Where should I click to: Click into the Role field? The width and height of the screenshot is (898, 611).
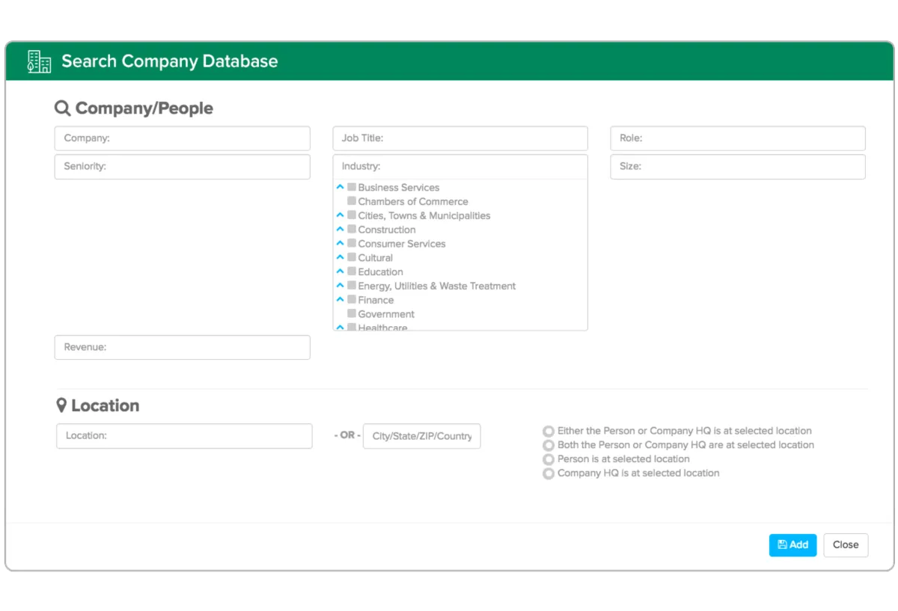(738, 138)
